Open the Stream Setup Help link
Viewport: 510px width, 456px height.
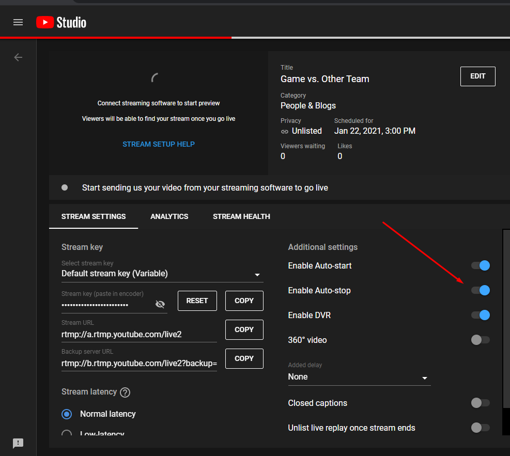pos(159,144)
